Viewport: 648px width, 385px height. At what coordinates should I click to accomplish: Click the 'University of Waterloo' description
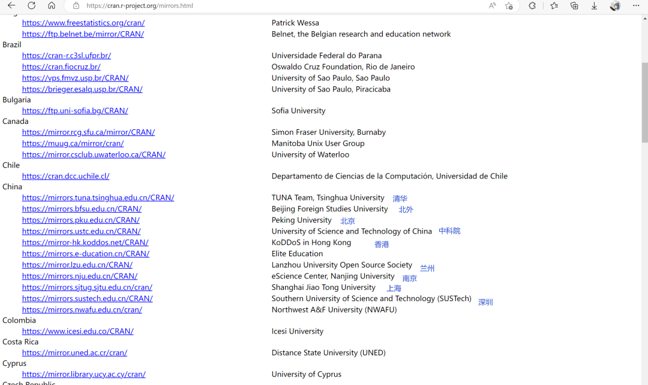[x=310, y=154]
